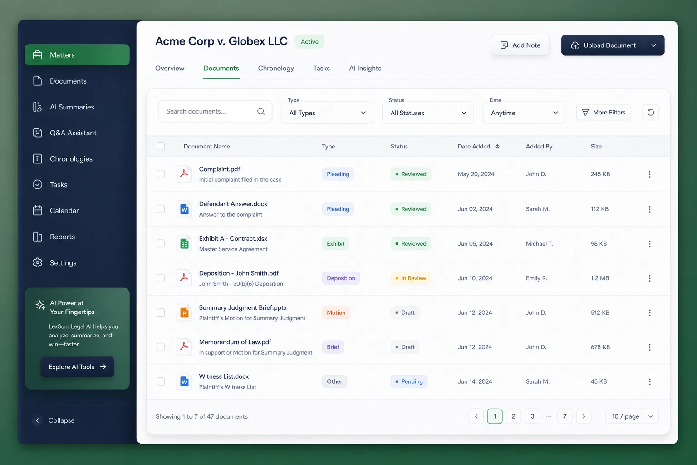Viewport: 697px width, 465px height.
Task: Tick the checkbox for Defendant Answer.docx
Action: tap(161, 209)
